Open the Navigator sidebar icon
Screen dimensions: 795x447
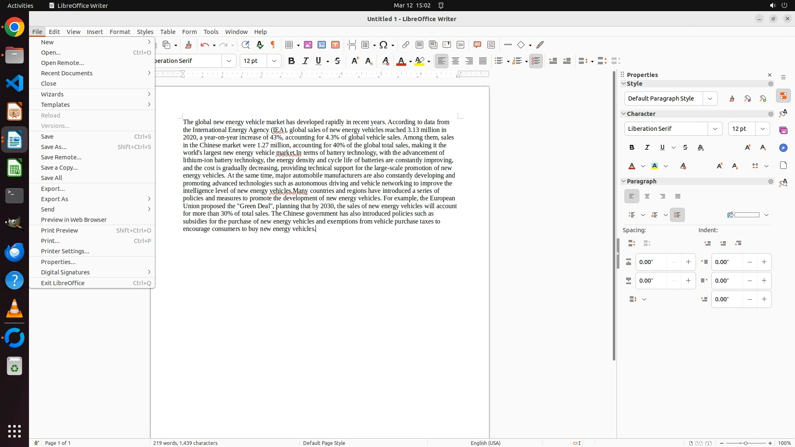(783, 148)
